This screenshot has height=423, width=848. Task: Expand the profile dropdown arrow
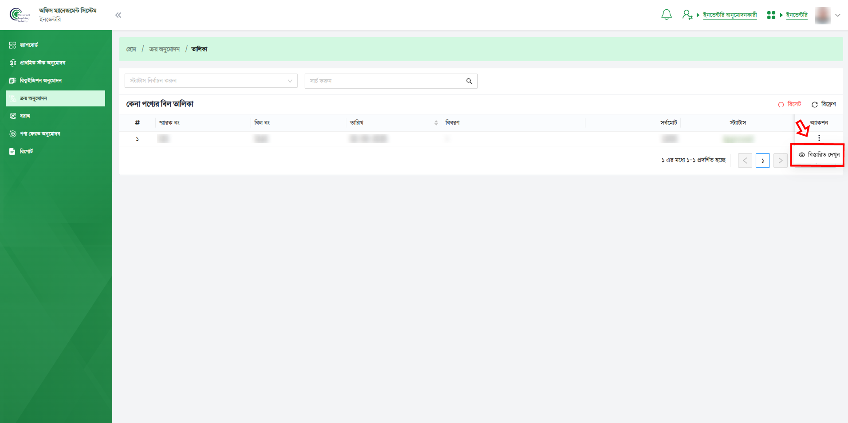click(x=838, y=16)
